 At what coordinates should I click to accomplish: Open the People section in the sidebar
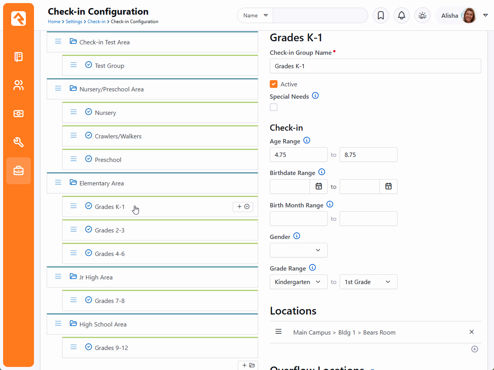19,85
